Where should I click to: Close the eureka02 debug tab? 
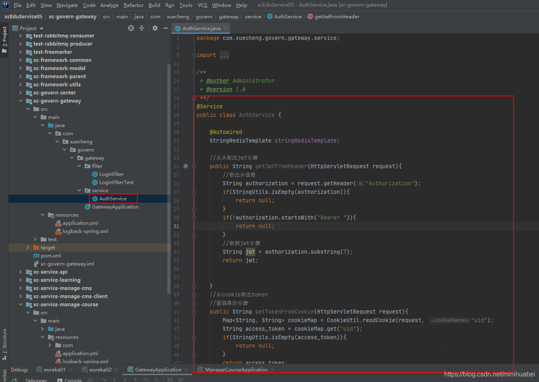[116, 370]
